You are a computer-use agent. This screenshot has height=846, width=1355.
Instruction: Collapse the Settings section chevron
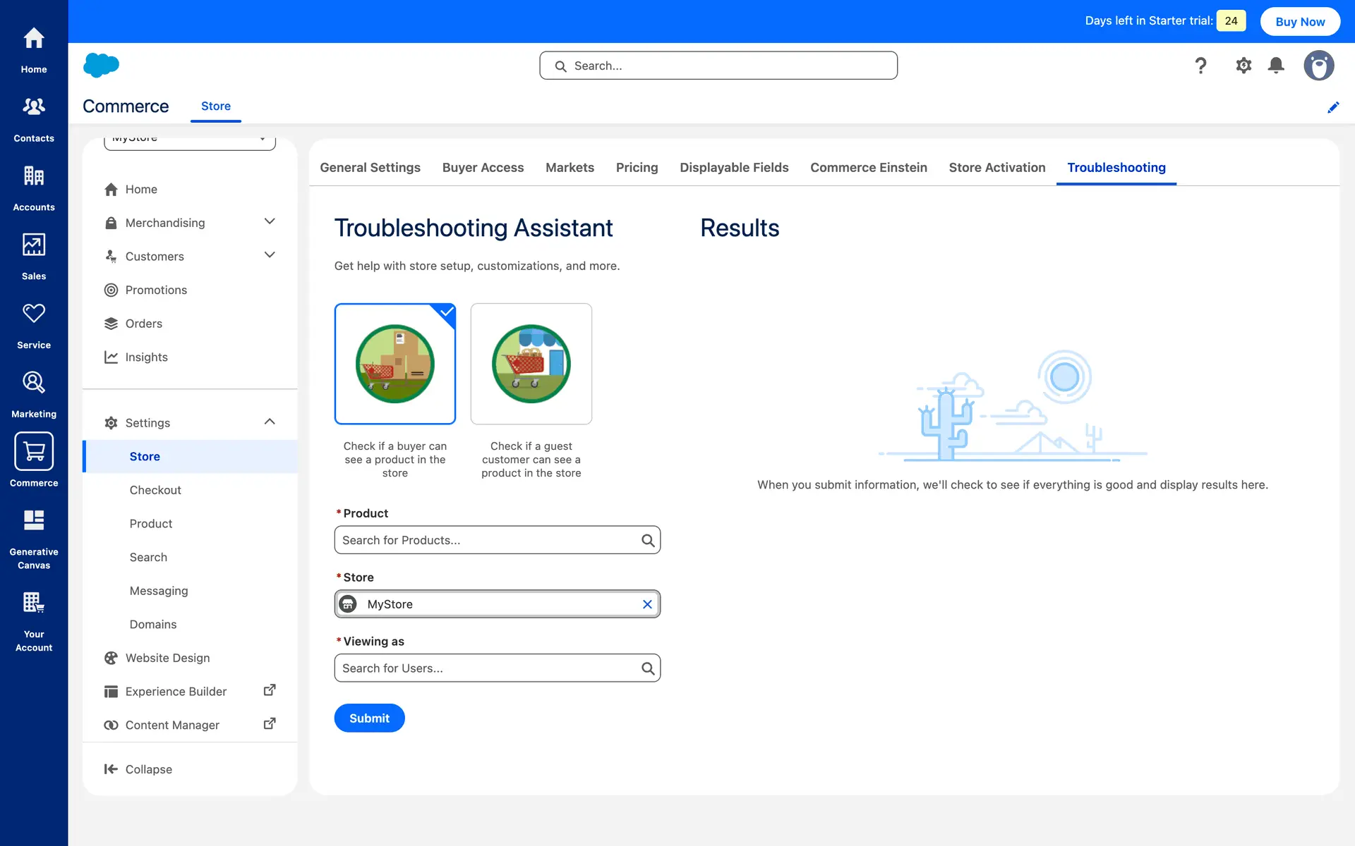click(269, 422)
